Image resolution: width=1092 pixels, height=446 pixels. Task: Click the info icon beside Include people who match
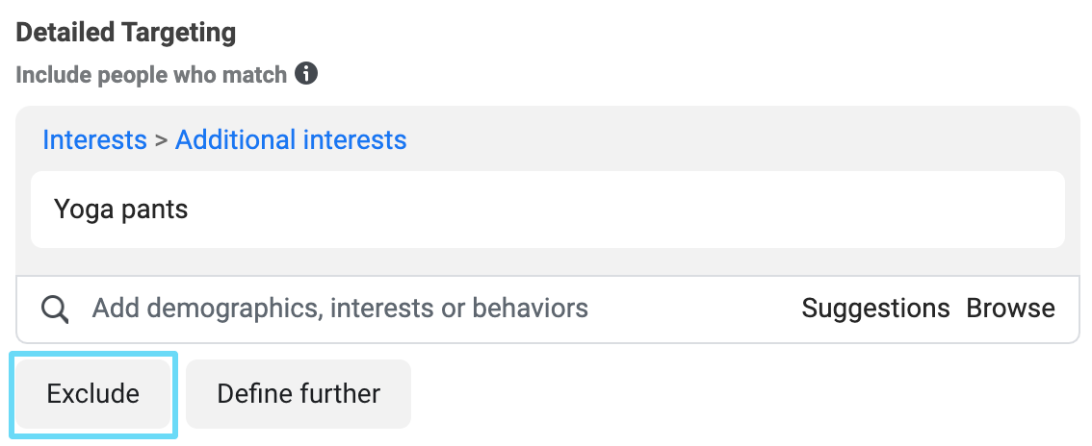tap(305, 73)
